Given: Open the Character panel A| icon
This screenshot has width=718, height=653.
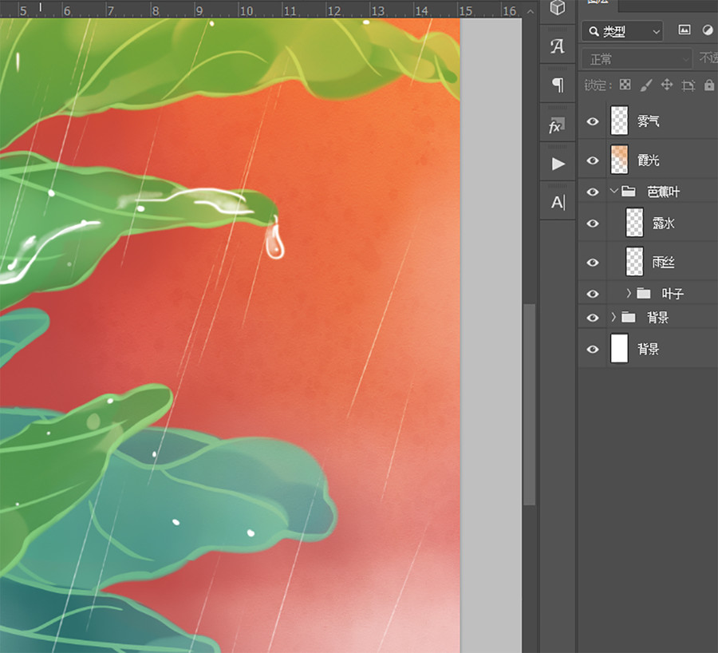Looking at the screenshot, I should point(558,202).
